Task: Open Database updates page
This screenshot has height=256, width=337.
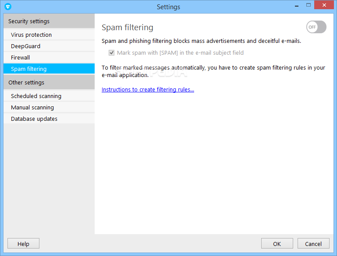Action: coord(49,119)
